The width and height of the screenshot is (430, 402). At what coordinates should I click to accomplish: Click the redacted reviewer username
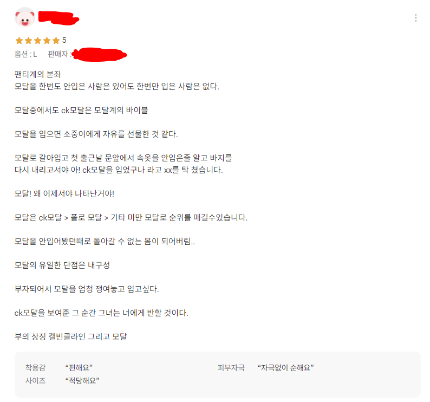click(58, 18)
